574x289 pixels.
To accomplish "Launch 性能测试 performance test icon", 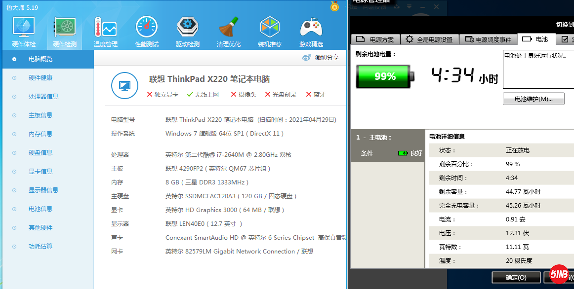I will click(146, 28).
